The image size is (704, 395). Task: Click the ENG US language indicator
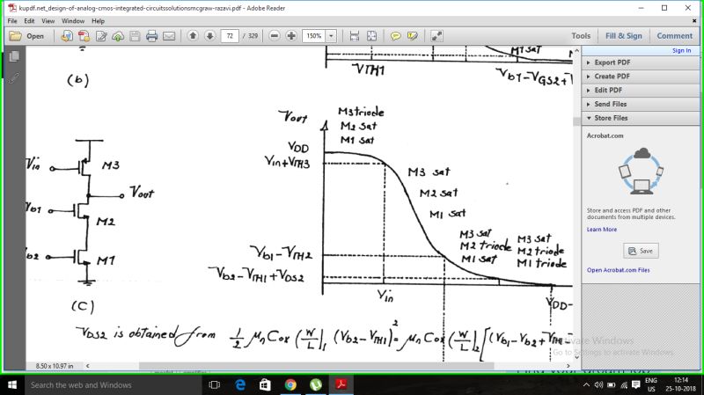[x=651, y=384]
